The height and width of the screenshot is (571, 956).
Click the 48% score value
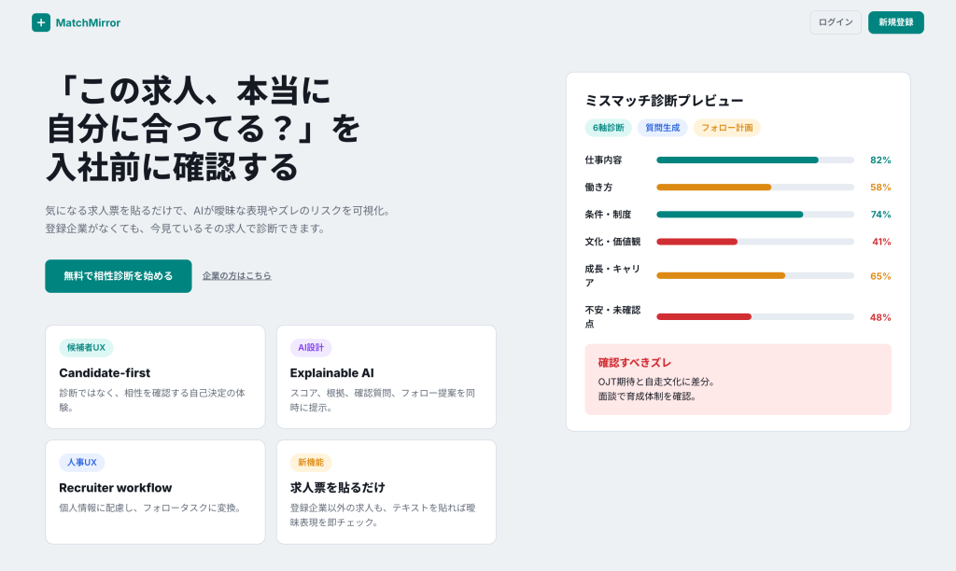point(880,317)
